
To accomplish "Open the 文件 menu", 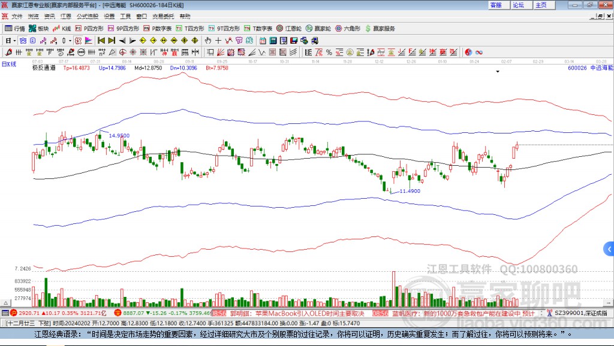I will [17, 16].
